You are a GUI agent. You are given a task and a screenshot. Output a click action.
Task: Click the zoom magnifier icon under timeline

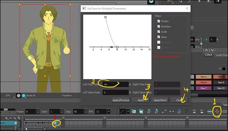(x=26, y=129)
